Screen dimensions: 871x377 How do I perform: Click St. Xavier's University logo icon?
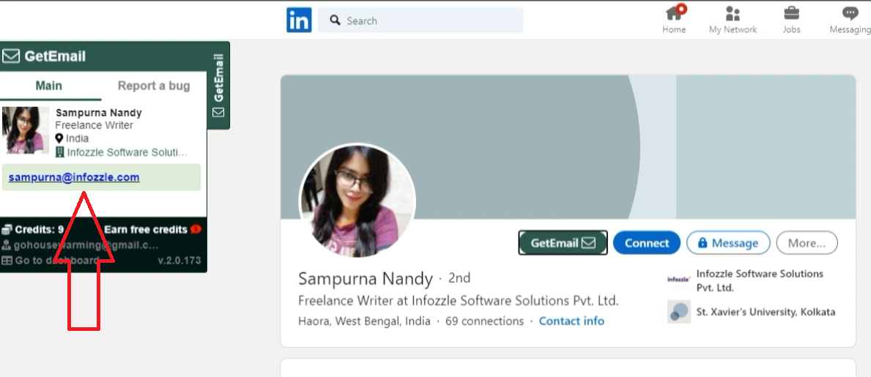click(678, 312)
